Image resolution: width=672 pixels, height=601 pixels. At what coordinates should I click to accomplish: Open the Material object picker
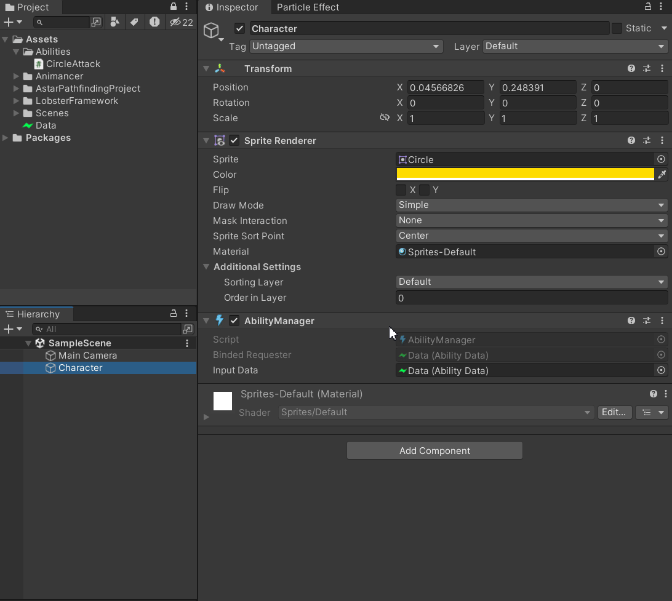coord(662,252)
